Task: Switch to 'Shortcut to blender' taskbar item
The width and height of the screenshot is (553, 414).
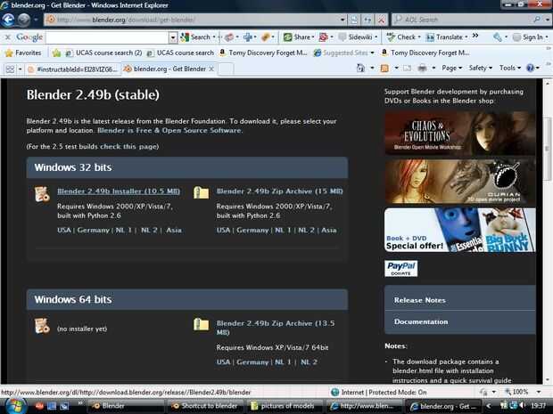Action: [205, 406]
